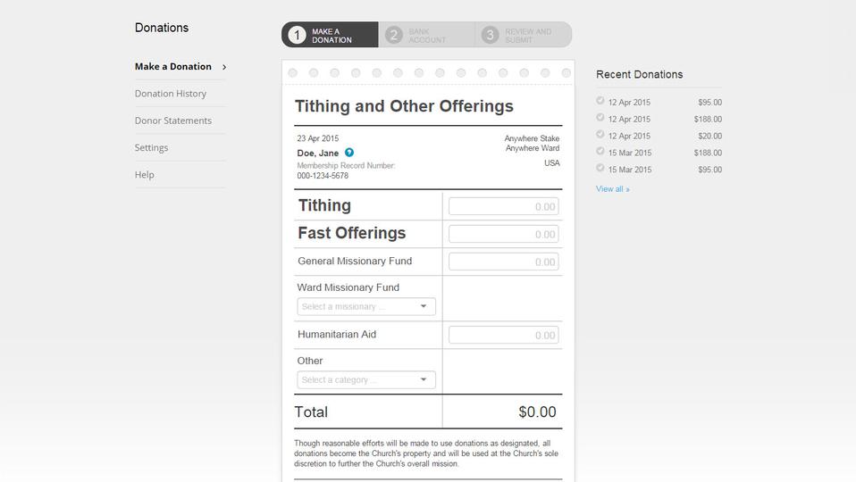
Task: Open the Select a category dropdown
Action: click(x=366, y=380)
